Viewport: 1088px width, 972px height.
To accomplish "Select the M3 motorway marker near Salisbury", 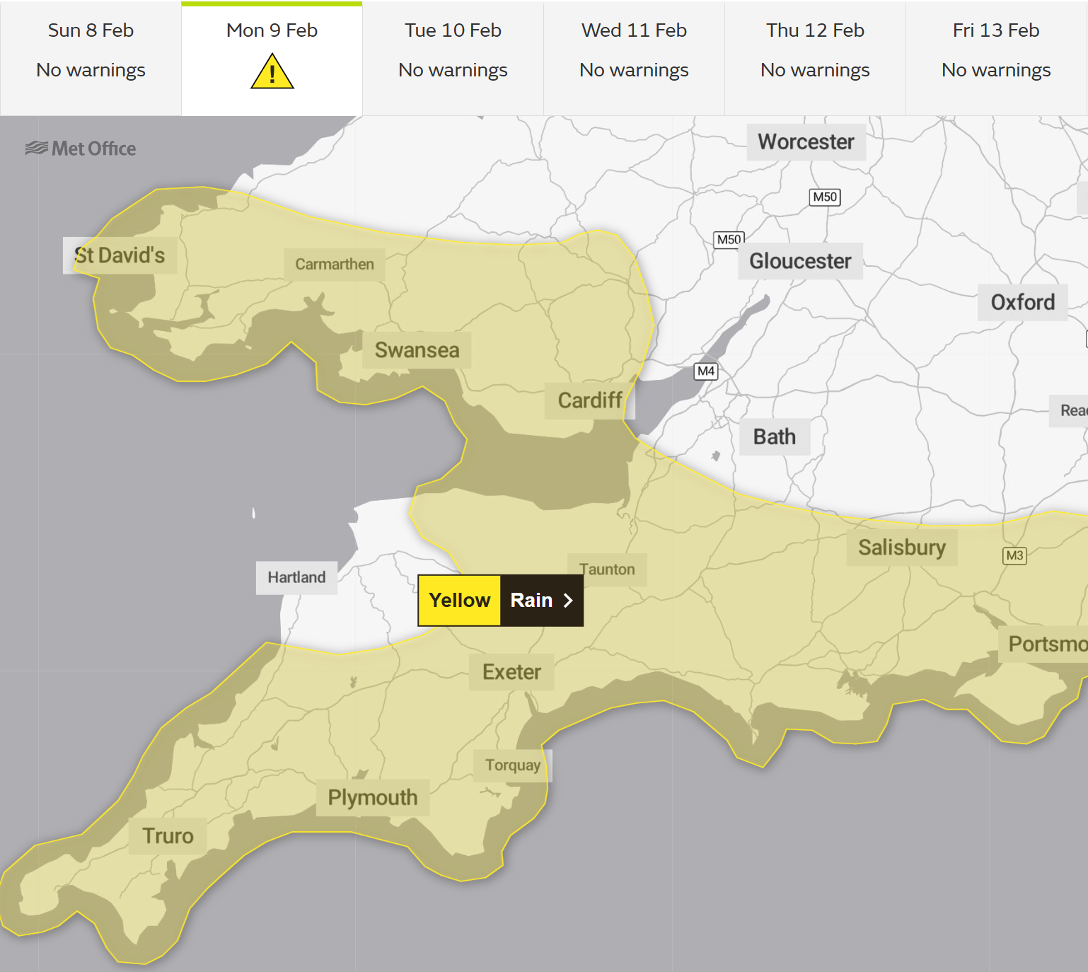I will pyautogui.click(x=1014, y=556).
